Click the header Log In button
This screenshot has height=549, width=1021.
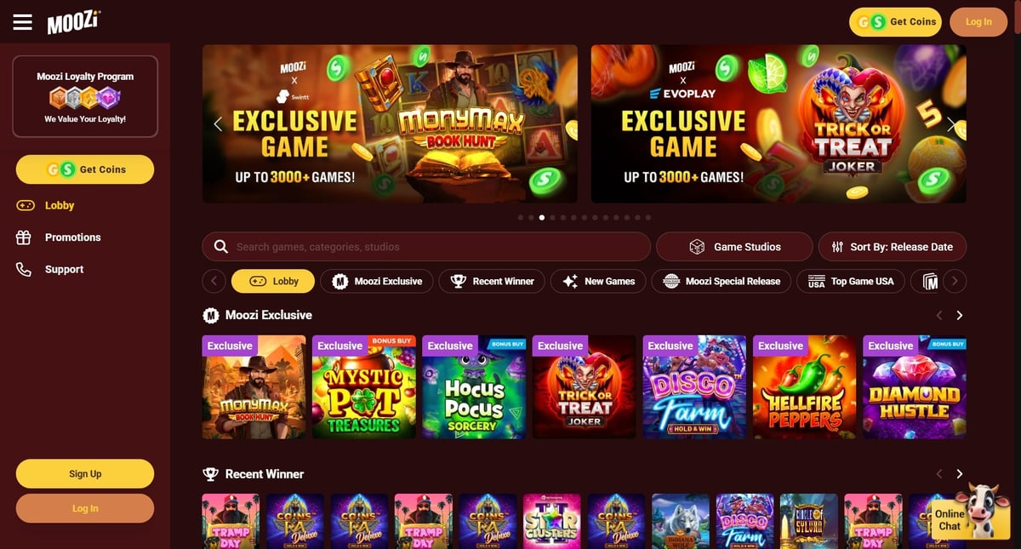coord(978,22)
